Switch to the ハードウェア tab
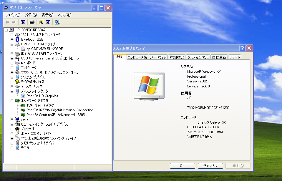The image size is (282, 181). 158,57
